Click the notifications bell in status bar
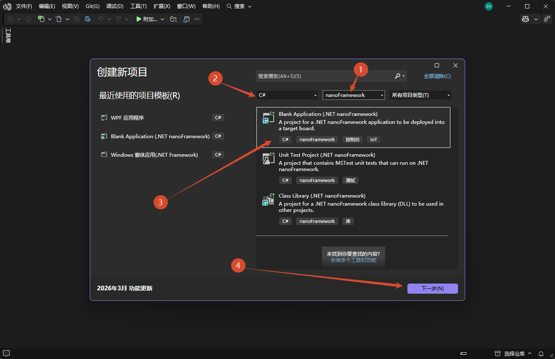Viewport: 555px width, 359px height. [x=541, y=354]
